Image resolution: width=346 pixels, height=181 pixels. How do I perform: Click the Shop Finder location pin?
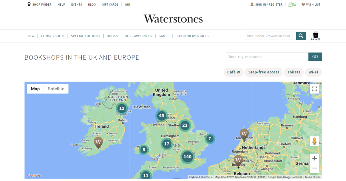coord(29,4)
